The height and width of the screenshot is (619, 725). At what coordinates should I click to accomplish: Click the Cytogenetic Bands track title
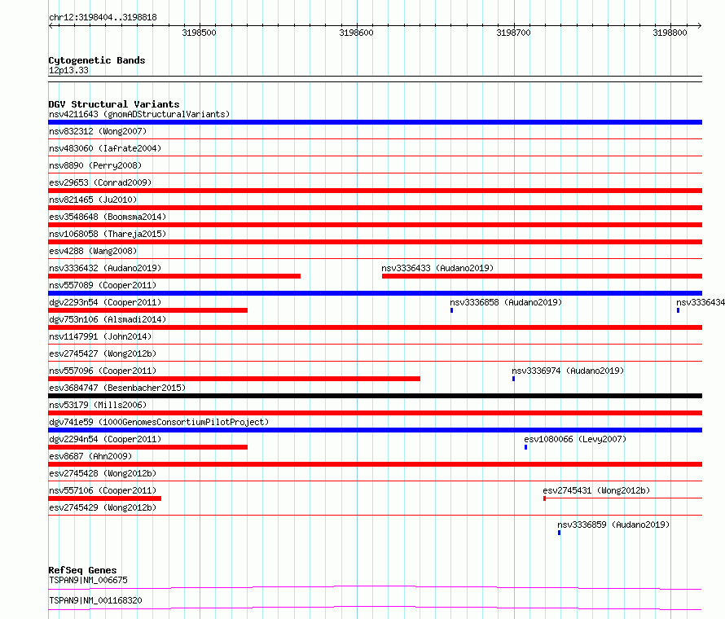pos(97,60)
